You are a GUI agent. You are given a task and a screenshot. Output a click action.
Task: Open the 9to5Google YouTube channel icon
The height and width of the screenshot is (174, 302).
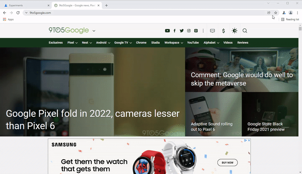(x=167, y=31)
